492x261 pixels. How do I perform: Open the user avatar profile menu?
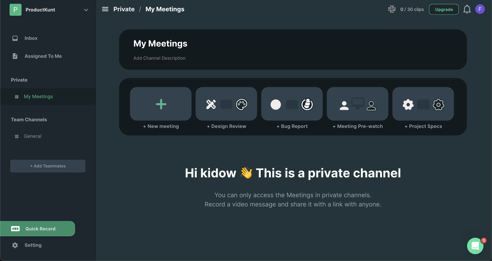480,9
